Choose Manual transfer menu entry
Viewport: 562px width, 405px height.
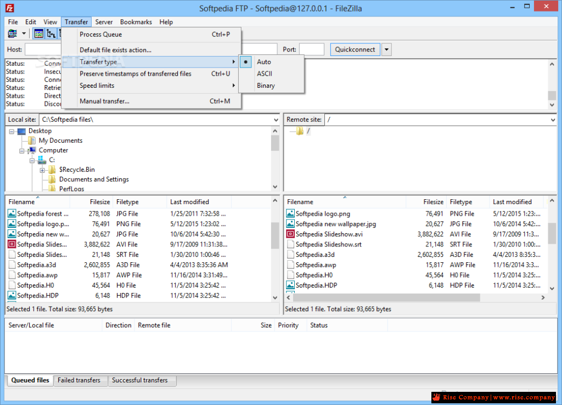(x=151, y=101)
